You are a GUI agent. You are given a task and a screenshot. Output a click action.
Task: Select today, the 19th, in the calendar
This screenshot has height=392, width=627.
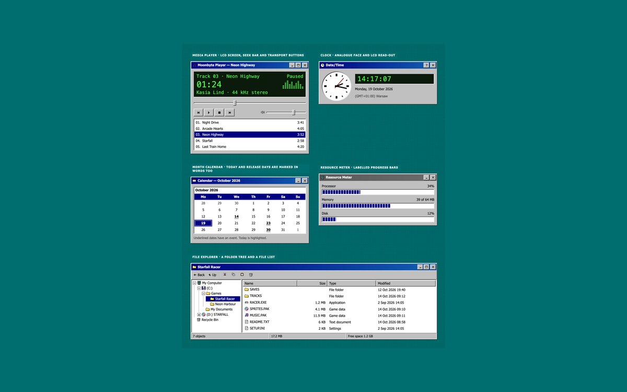(x=203, y=223)
